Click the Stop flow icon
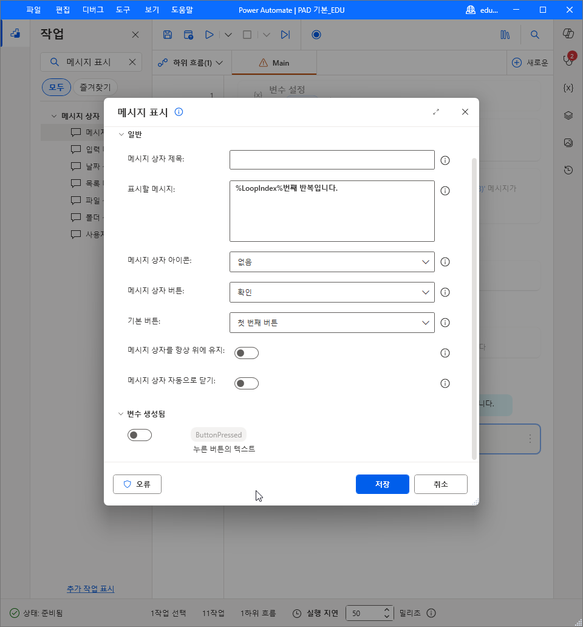The height and width of the screenshot is (627, 583). click(247, 35)
